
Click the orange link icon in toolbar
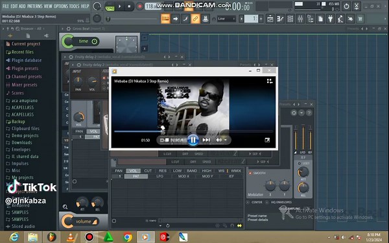(195, 19)
